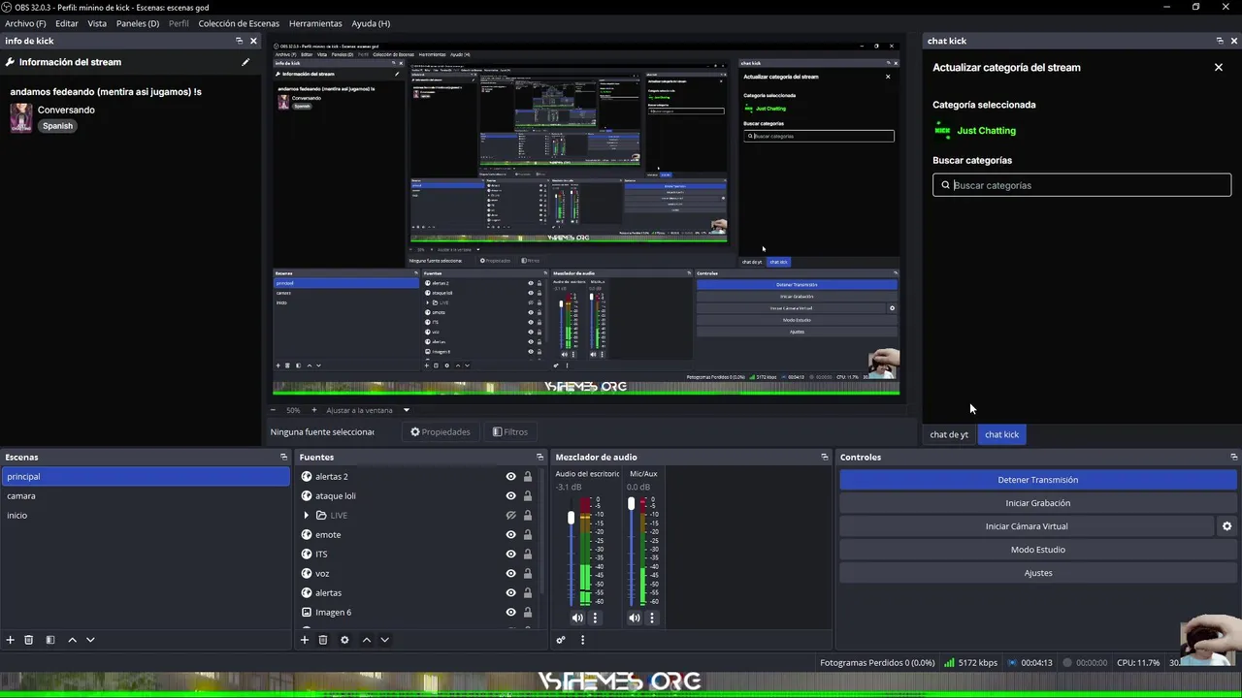Click Iniciar Cámara Virtual
Viewport: 1242px width, 698px height.
pos(1027,526)
